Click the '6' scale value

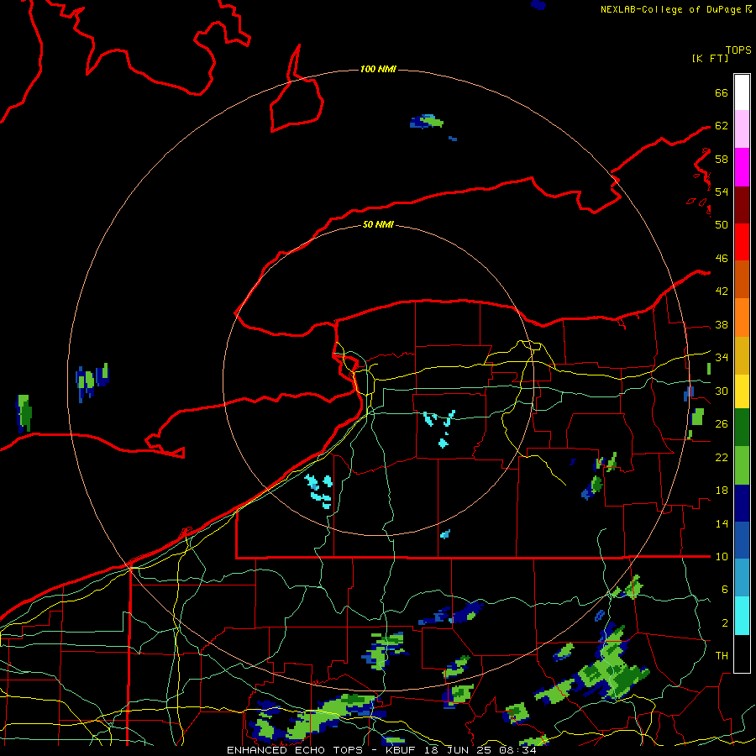pyautogui.click(x=725, y=590)
